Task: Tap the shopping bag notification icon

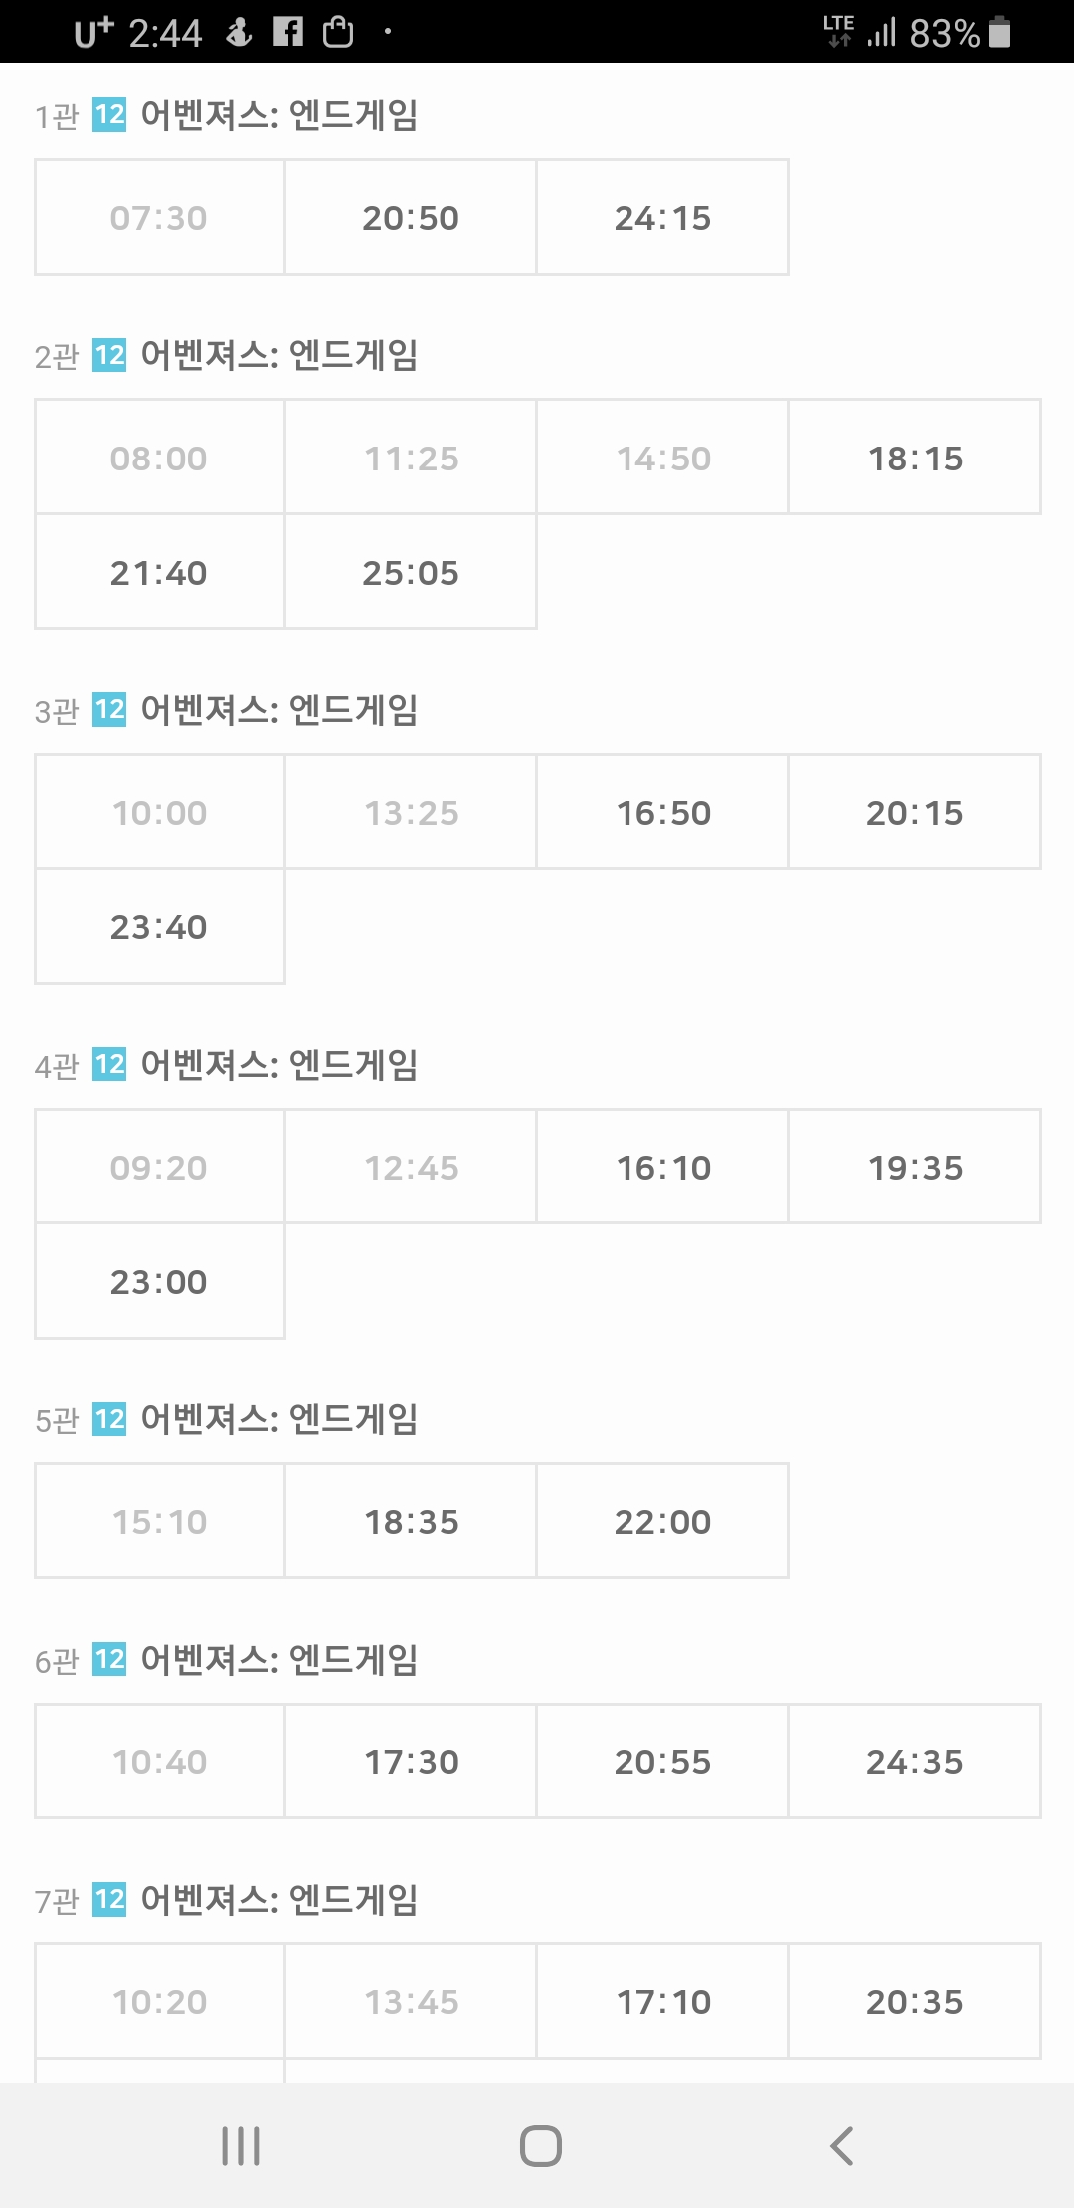Action: click(x=338, y=32)
